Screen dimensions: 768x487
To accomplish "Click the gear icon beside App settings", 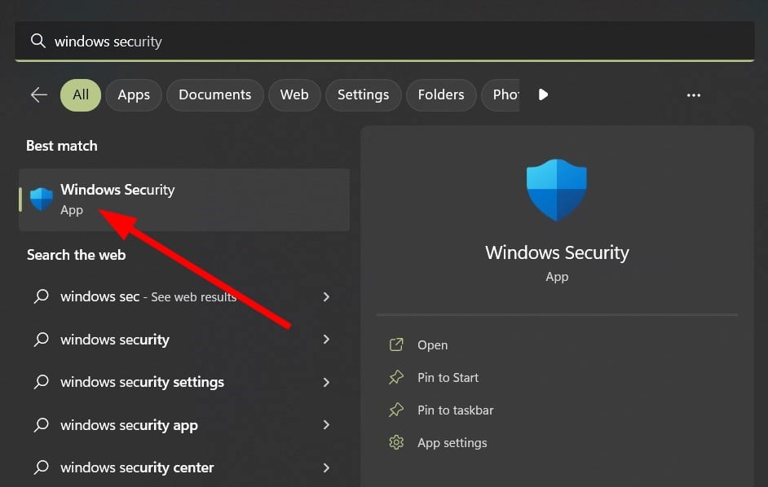I will (x=396, y=442).
